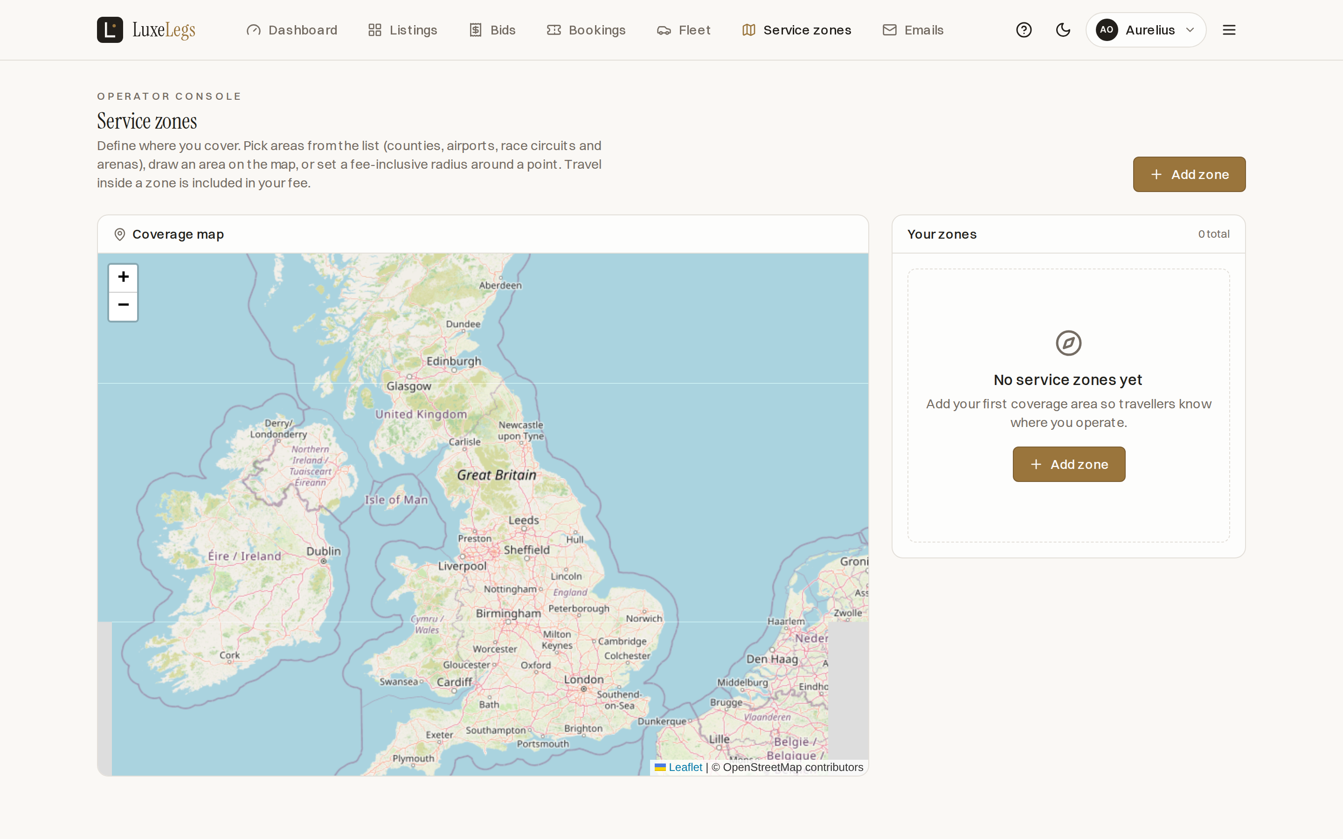
Task: Click the LuxeLegs logo icon
Action: [110, 30]
